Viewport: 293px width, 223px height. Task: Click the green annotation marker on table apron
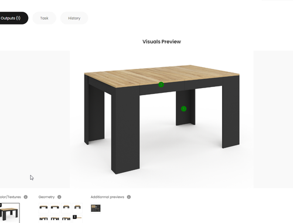(161, 85)
